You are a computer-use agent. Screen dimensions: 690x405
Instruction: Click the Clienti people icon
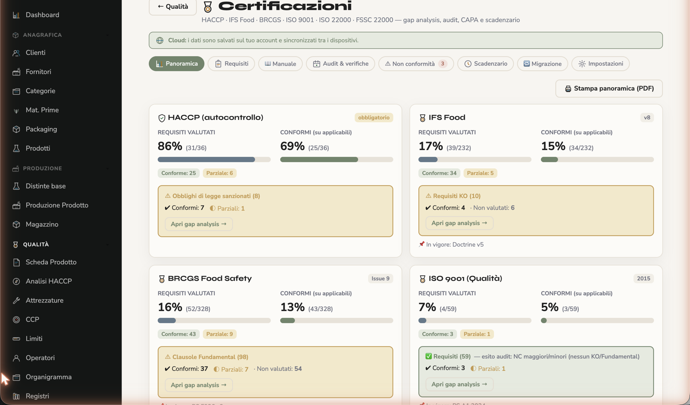16,53
